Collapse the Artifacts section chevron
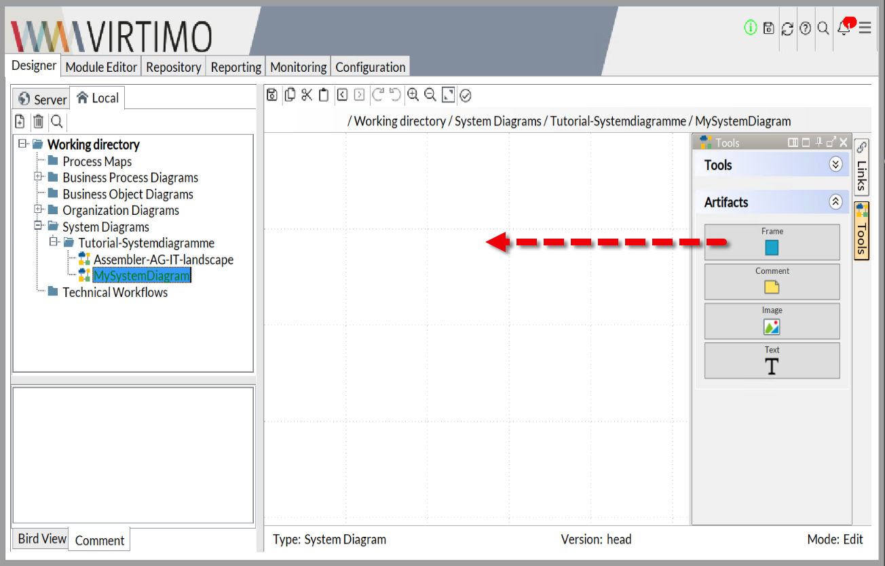 [x=835, y=202]
